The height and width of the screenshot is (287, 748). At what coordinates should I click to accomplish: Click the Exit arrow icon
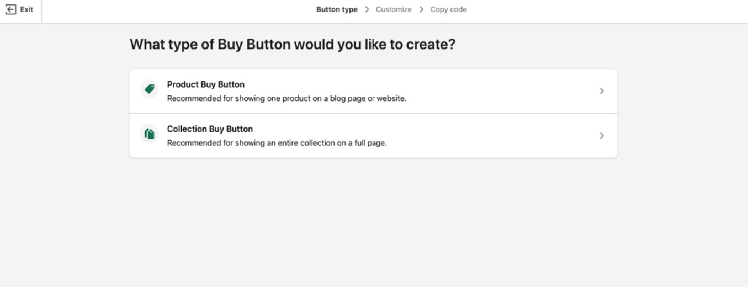(10, 9)
